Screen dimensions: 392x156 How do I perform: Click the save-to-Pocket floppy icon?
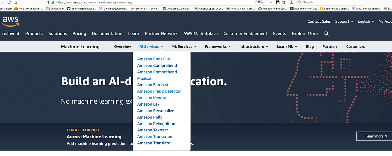(x=278, y=2)
